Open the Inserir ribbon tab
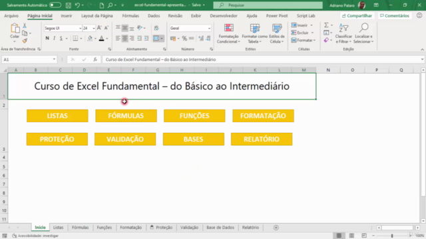The width and height of the screenshot is (426, 239). tap(67, 16)
